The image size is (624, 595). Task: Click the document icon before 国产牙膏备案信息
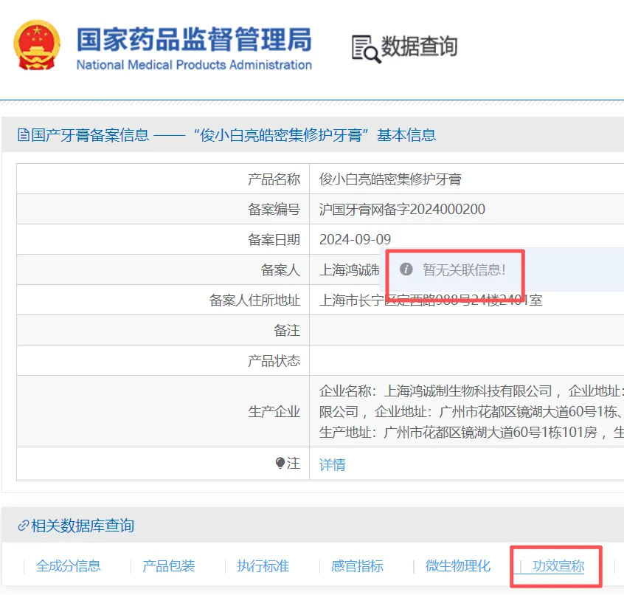pos(24,135)
